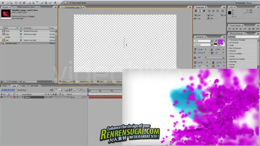Toggle the Auto-Open Panels checkbox
The height and width of the screenshot is (146, 260).
pos(70,3)
